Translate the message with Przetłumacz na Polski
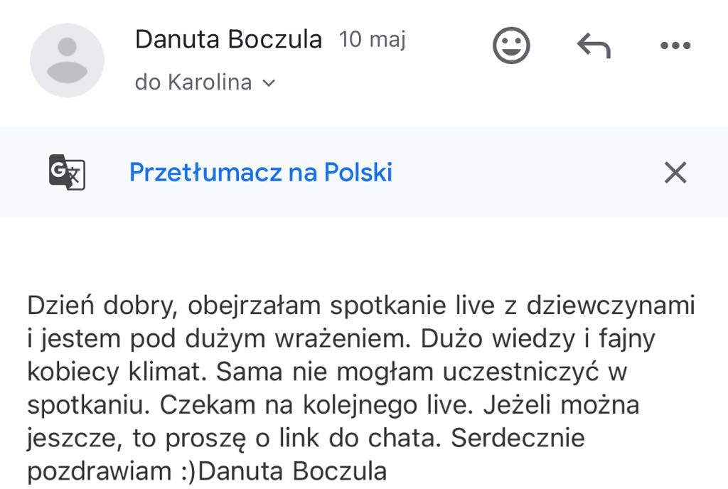 click(260, 173)
